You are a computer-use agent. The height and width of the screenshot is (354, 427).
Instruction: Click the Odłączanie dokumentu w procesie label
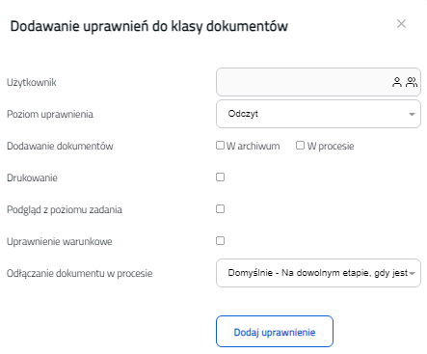click(x=80, y=273)
